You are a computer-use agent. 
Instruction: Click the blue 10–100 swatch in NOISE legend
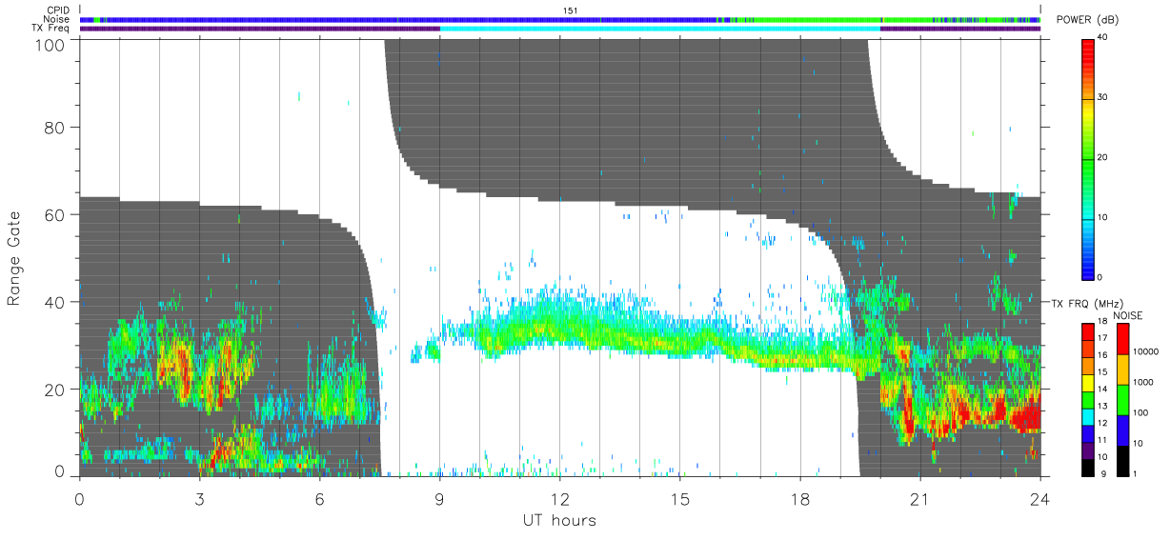(1122, 429)
